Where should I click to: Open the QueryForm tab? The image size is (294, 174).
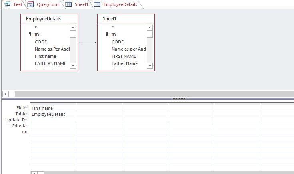(44, 4)
